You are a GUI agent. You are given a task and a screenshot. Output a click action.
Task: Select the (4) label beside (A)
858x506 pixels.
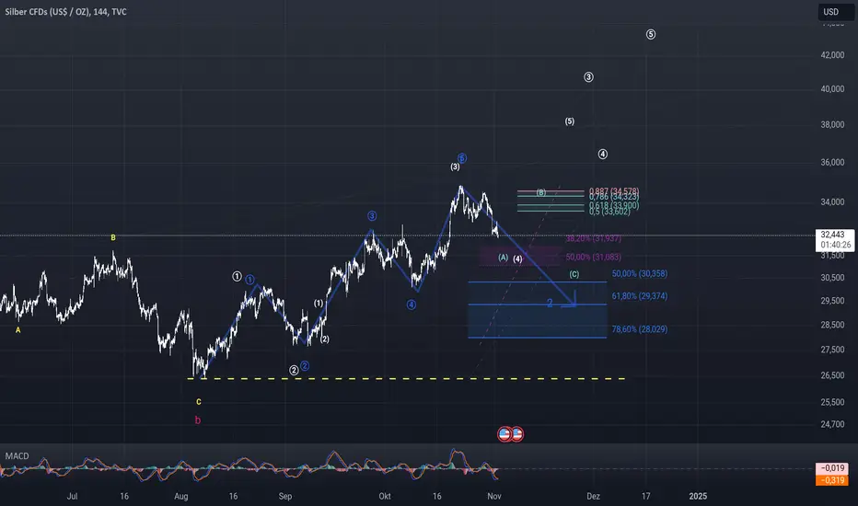tap(517, 259)
